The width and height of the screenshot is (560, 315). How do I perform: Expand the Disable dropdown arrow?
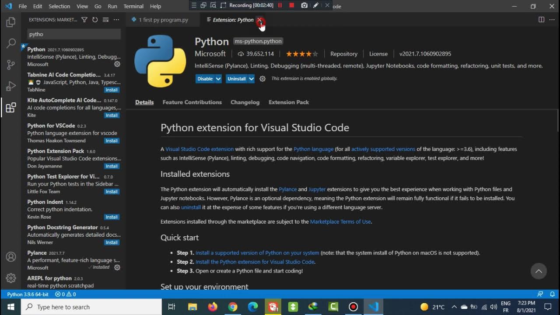[x=218, y=79]
